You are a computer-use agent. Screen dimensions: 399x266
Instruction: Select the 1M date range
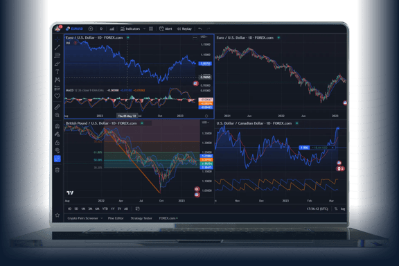coord(83,209)
